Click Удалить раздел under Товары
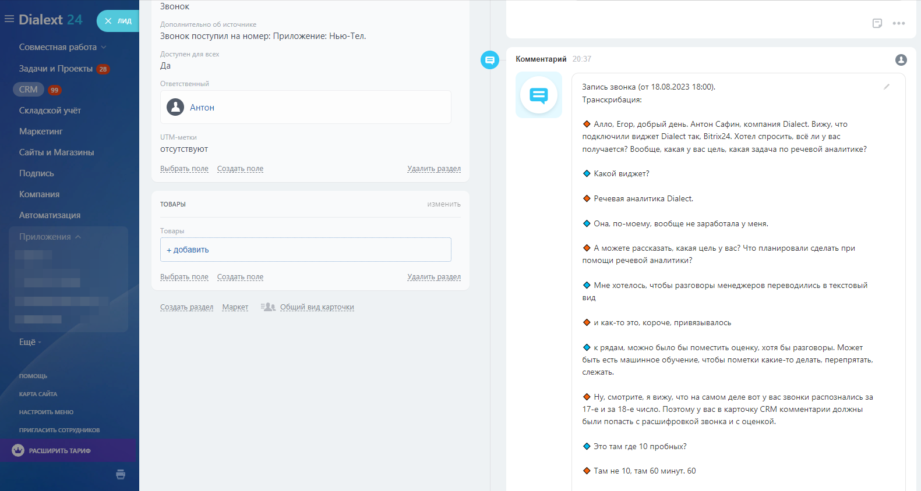Screen dimensions: 921x491 [x=434, y=277]
